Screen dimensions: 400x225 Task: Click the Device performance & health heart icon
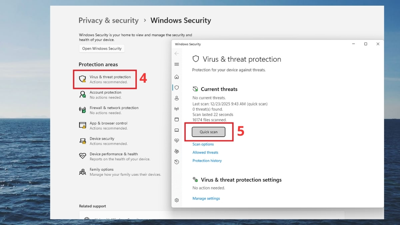(177, 141)
